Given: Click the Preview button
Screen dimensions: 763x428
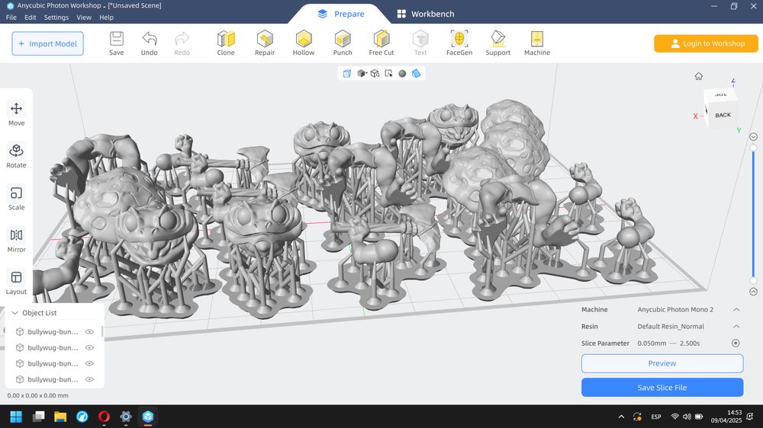Looking at the screenshot, I should [x=662, y=363].
